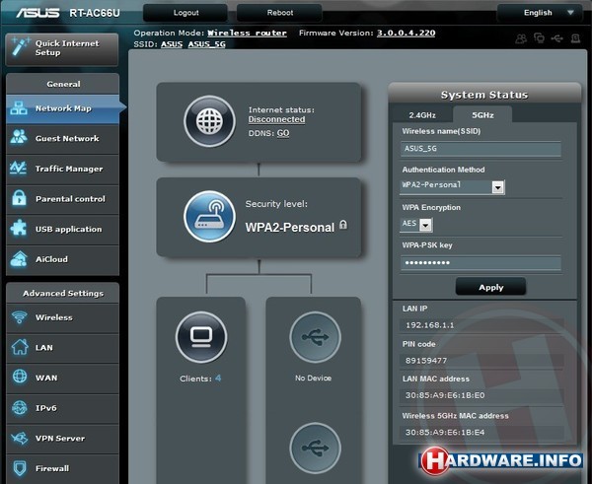This screenshot has width=592, height=484.
Task: Click the Disconnected internet status link
Action: point(276,119)
